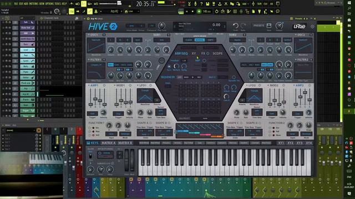Click the Lead channel in channel rack
355x199 pixels.
pyautogui.click(x=27, y=50)
